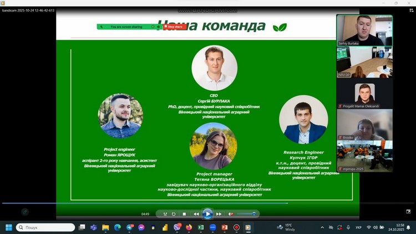Click the central Play button
This screenshot has height=234, width=416.
[x=207, y=213]
